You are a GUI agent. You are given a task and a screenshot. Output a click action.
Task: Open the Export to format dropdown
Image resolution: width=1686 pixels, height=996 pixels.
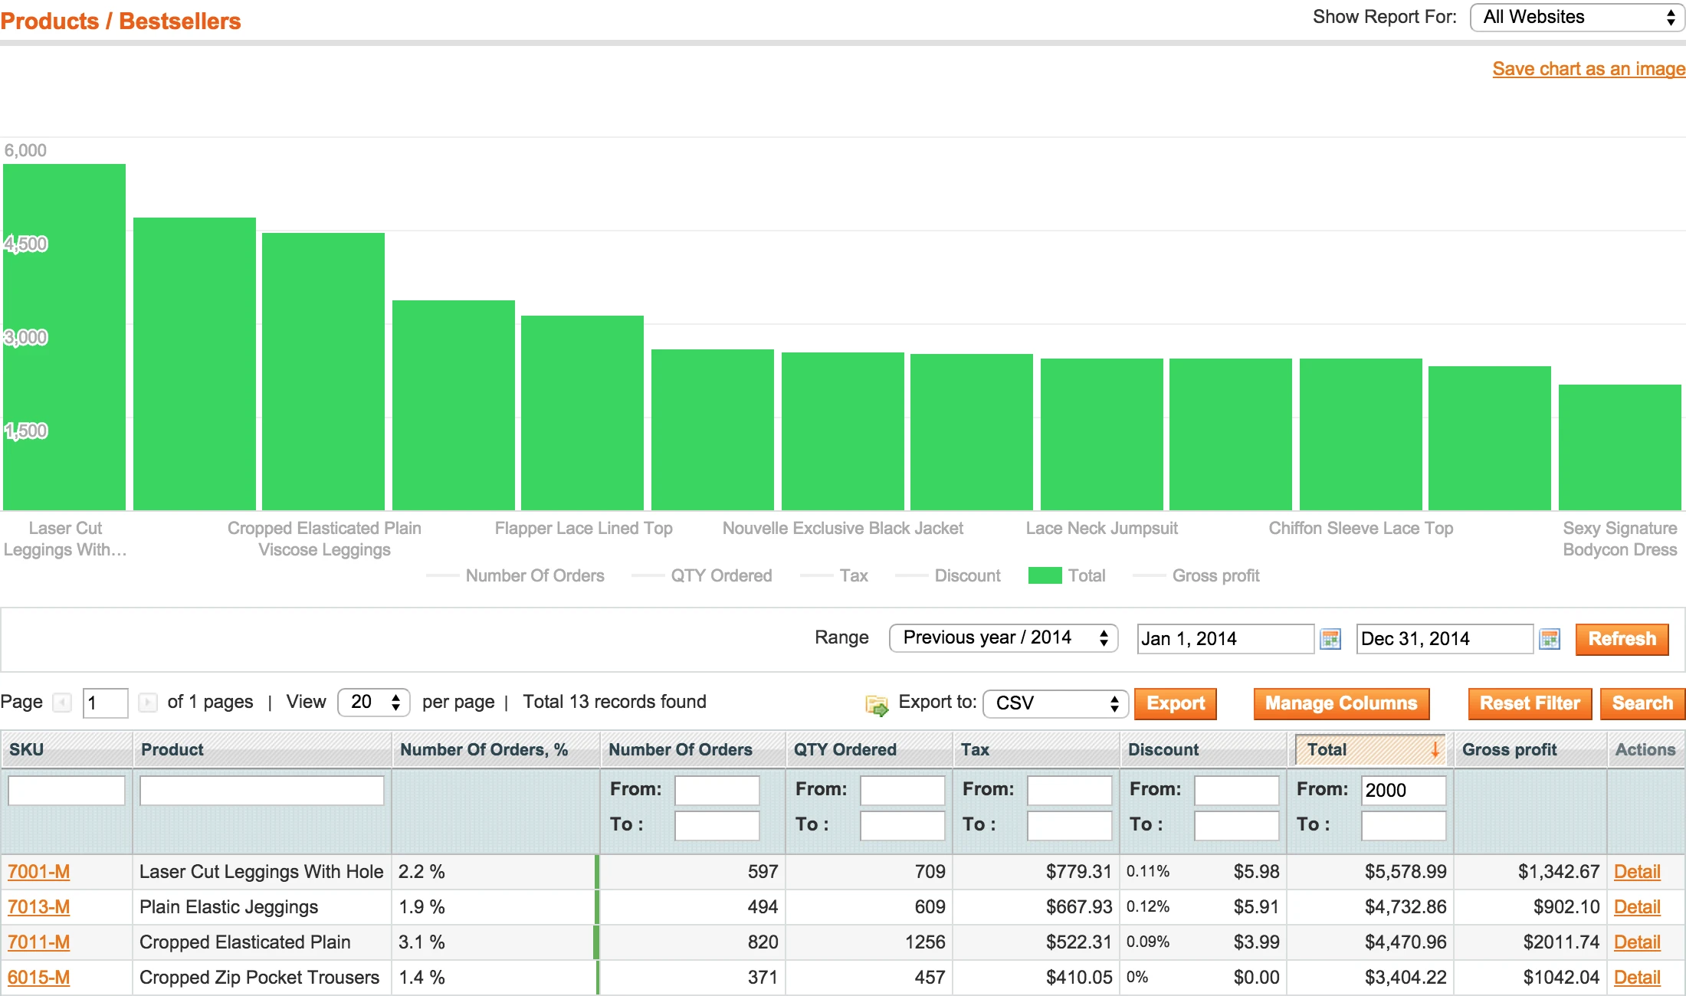(1055, 703)
